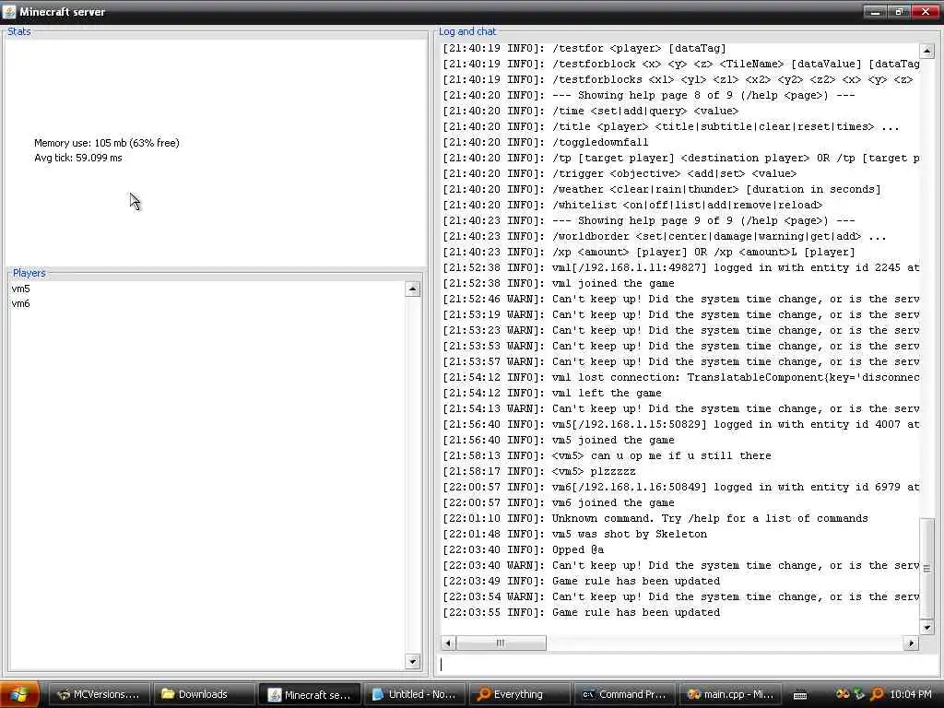The height and width of the screenshot is (708, 944).
Task: Select player vm6 in Players list
Action: pyautogui.click(x=20, y=303)
